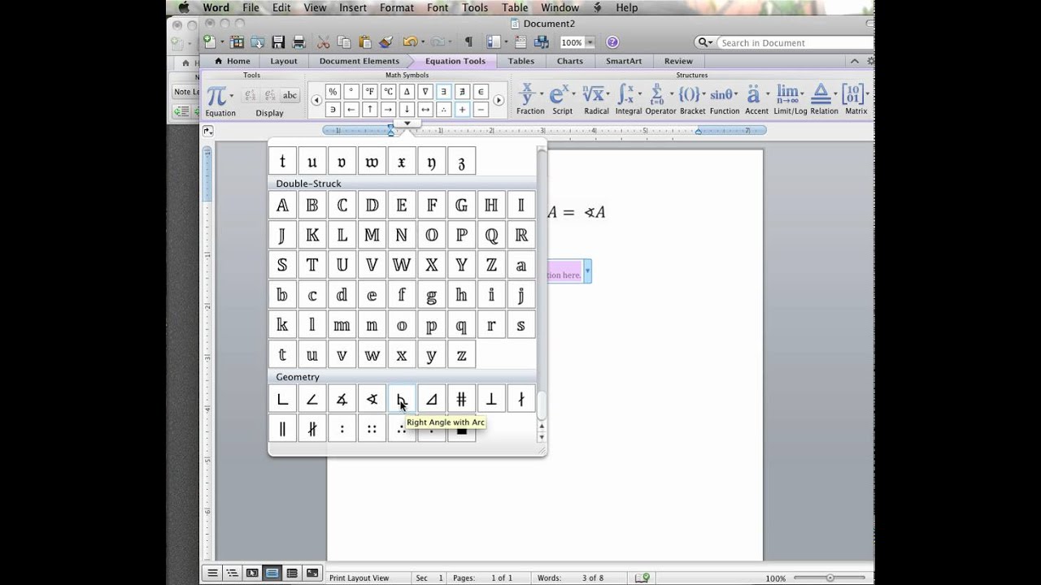The height and width of the screenshot is (585, 1041).
Task: Click the spelling check status icon
Action: pyautogui.click(x=642, y=578)
